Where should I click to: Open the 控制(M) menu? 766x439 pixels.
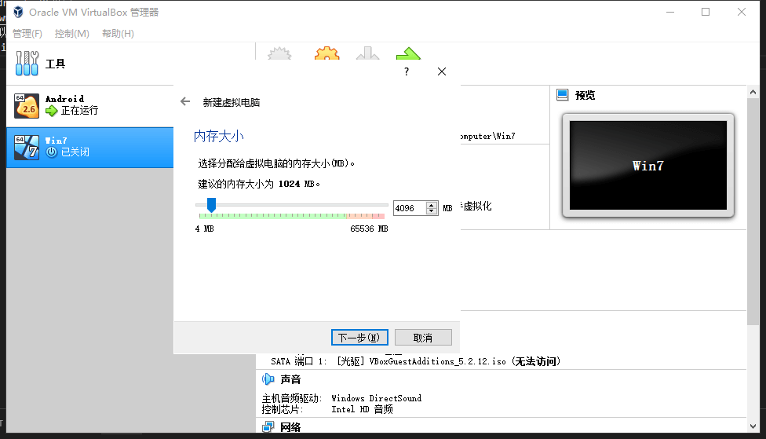72,34
